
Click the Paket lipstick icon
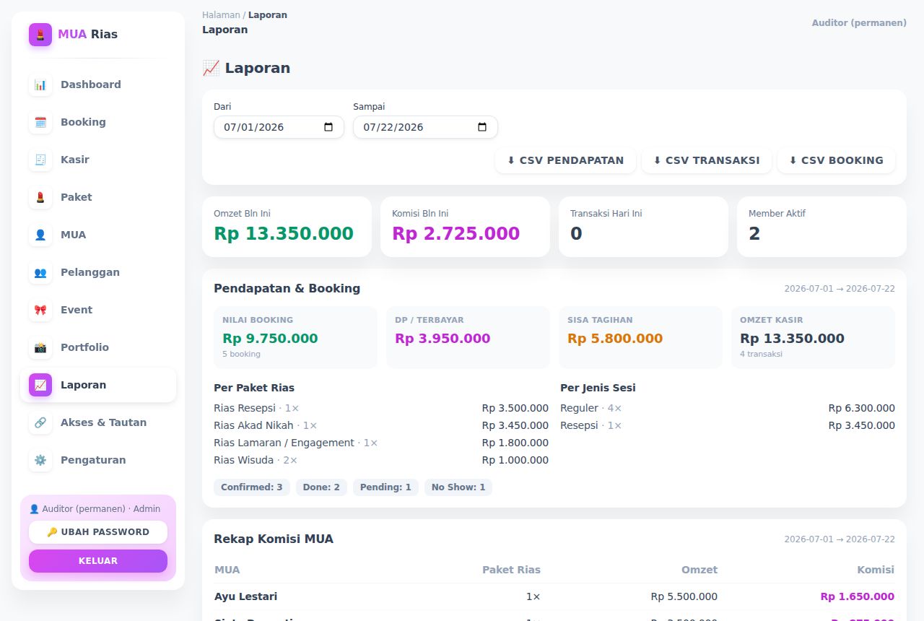coord(40,197)
